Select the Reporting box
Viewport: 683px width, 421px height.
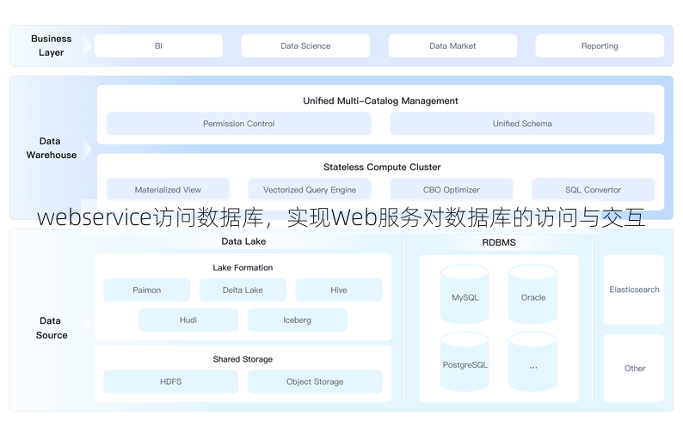600,46
